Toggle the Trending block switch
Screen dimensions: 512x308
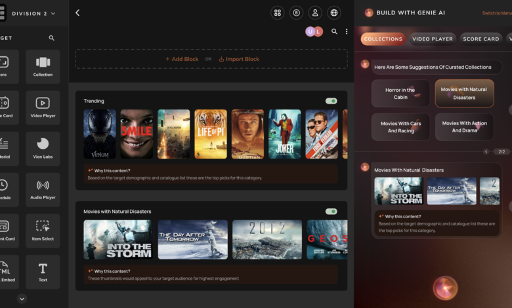tap(331, 101)
